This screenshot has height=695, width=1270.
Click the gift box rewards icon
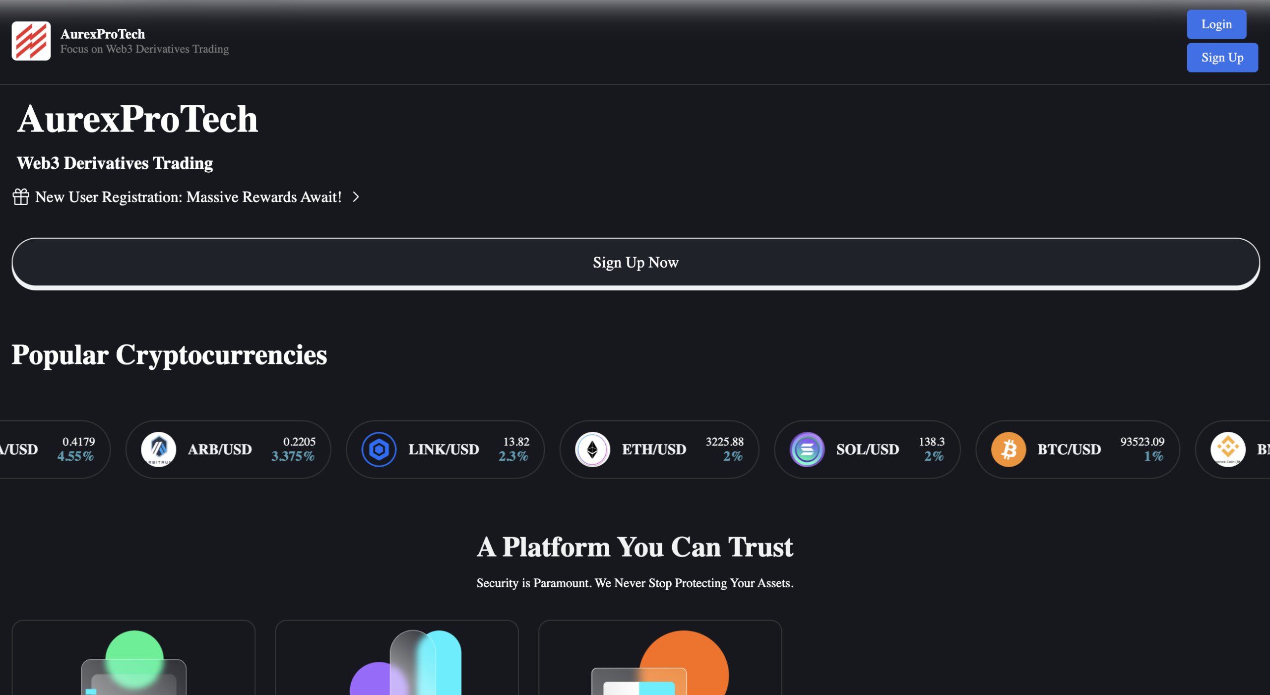[x=21, y=197]
